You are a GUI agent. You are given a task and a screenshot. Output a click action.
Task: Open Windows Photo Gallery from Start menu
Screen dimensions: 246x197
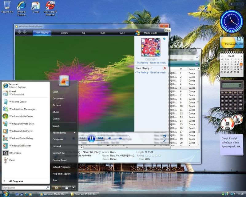[26, 138]
